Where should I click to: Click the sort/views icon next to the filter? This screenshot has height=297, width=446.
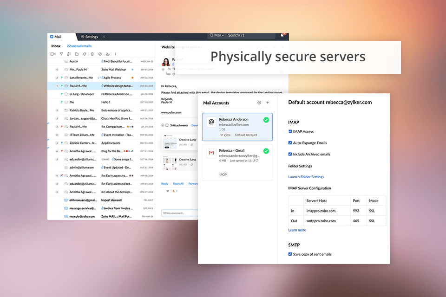[69, 54]
